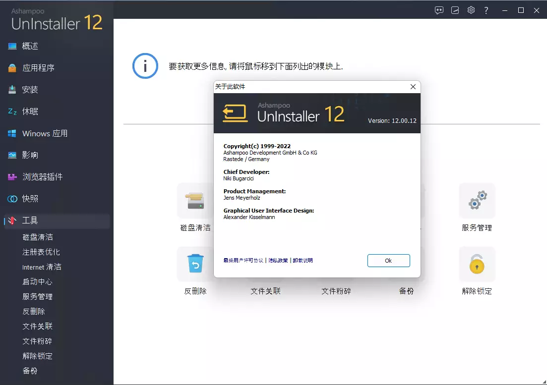Click the 文件关联 tile label in main area

tap(265, 291)
